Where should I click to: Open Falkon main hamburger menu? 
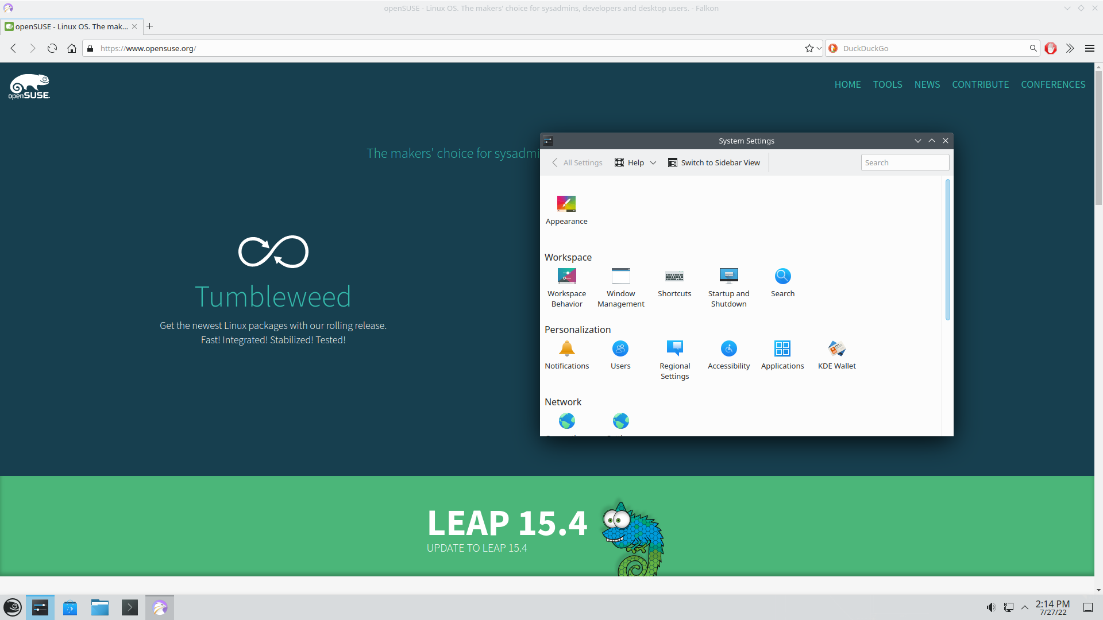coord(1090,48)
